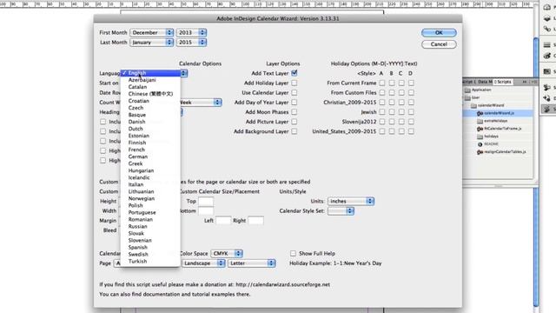Click the Right placement input field
The height and width of the screenshot is (313, 556).
pos(255,220)
